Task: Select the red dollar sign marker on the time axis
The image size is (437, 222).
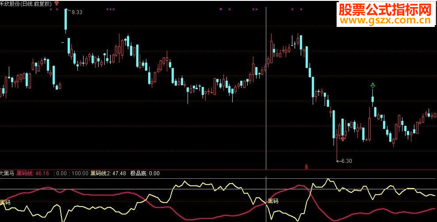Action: pos(306,167)
